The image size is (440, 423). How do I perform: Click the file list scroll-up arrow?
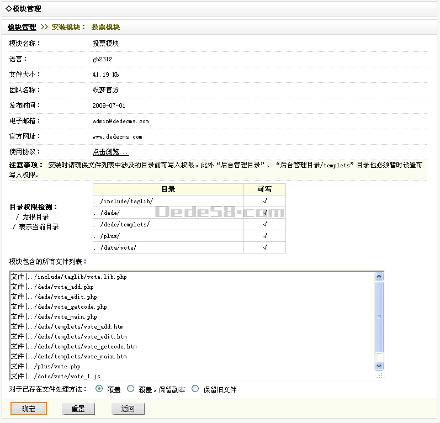[x=379, y=277]
